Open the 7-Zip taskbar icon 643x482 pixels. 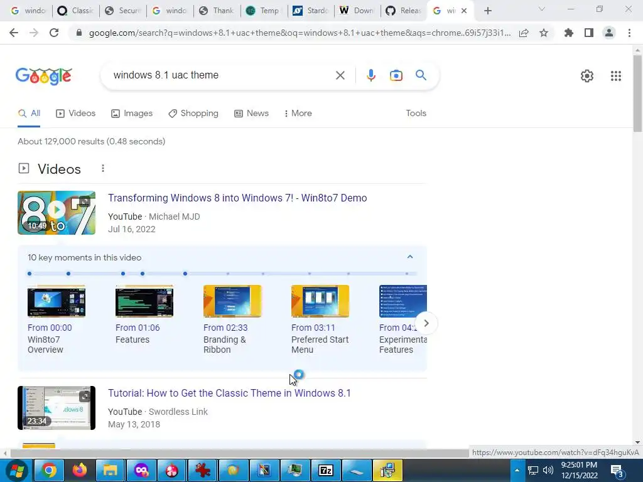pos(326,470)
